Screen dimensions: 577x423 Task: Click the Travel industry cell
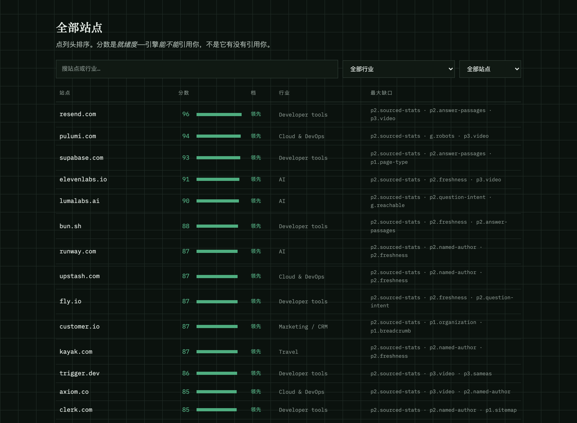[288, 352]
